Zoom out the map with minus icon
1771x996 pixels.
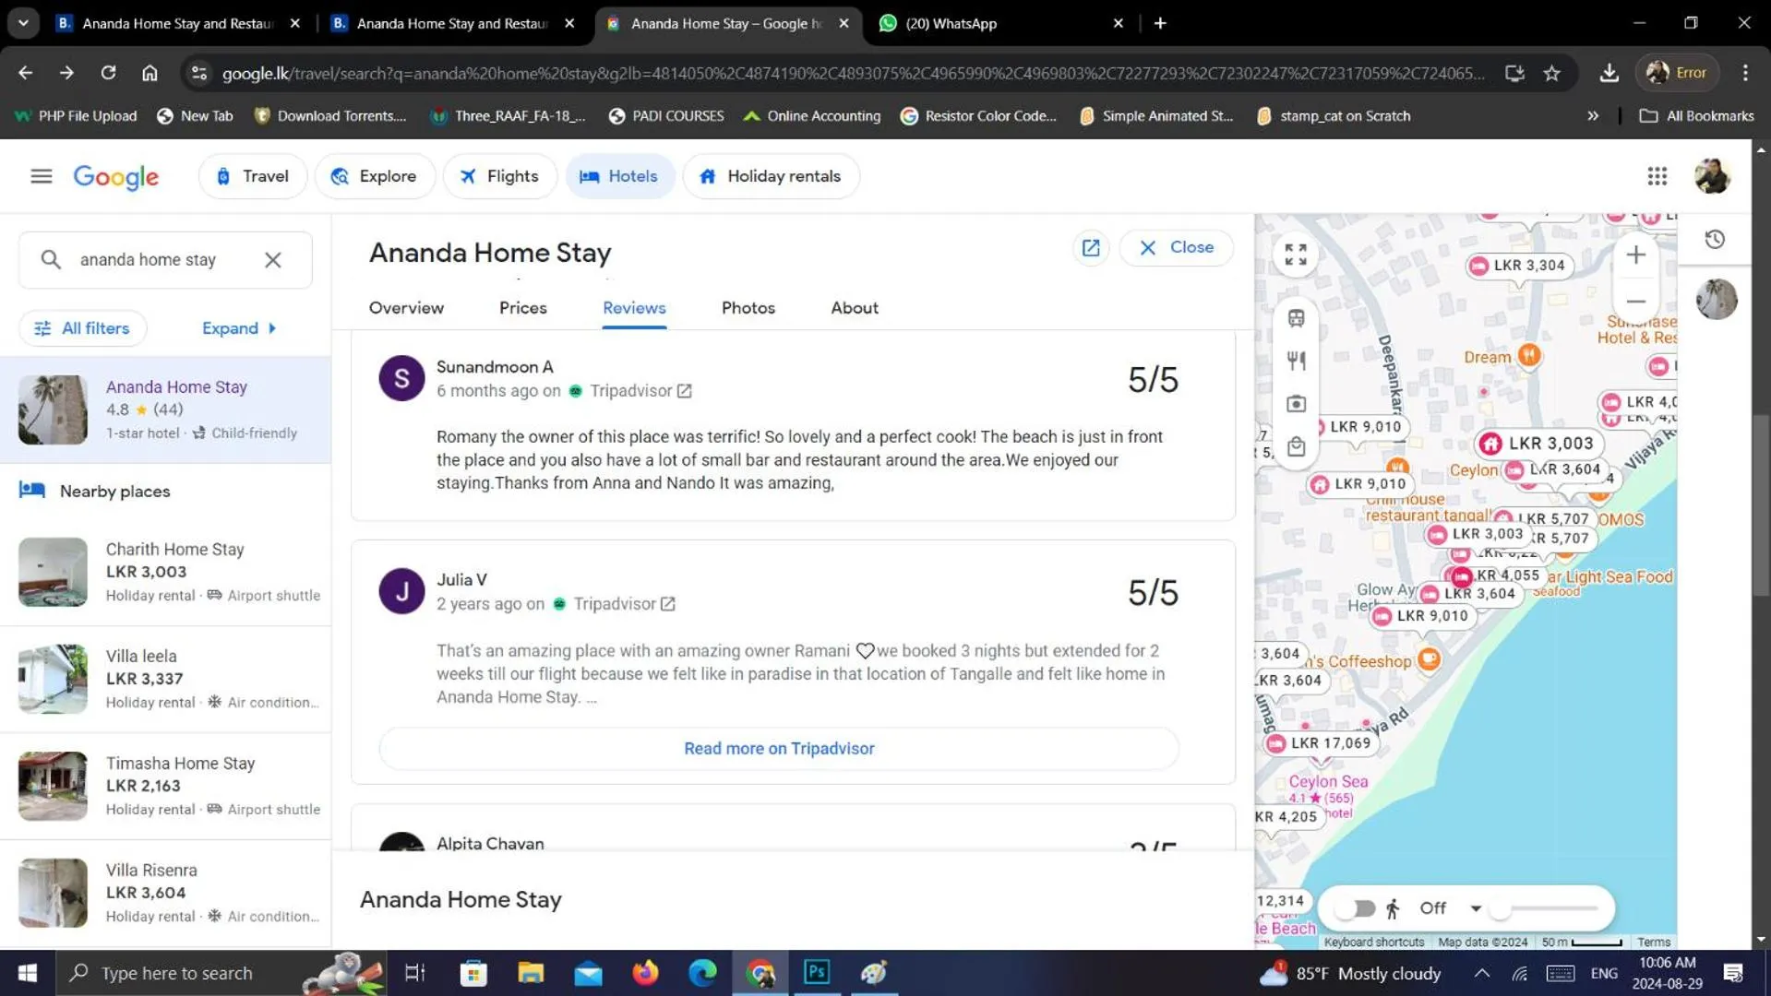pos(1635,302)
